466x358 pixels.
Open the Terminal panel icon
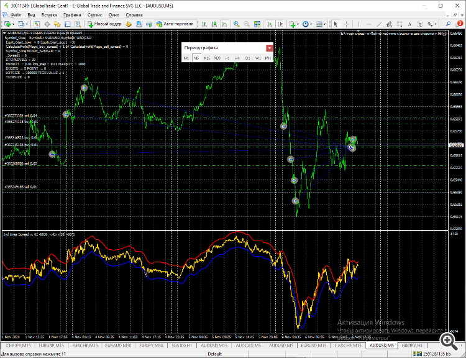(x=68, y=24)
